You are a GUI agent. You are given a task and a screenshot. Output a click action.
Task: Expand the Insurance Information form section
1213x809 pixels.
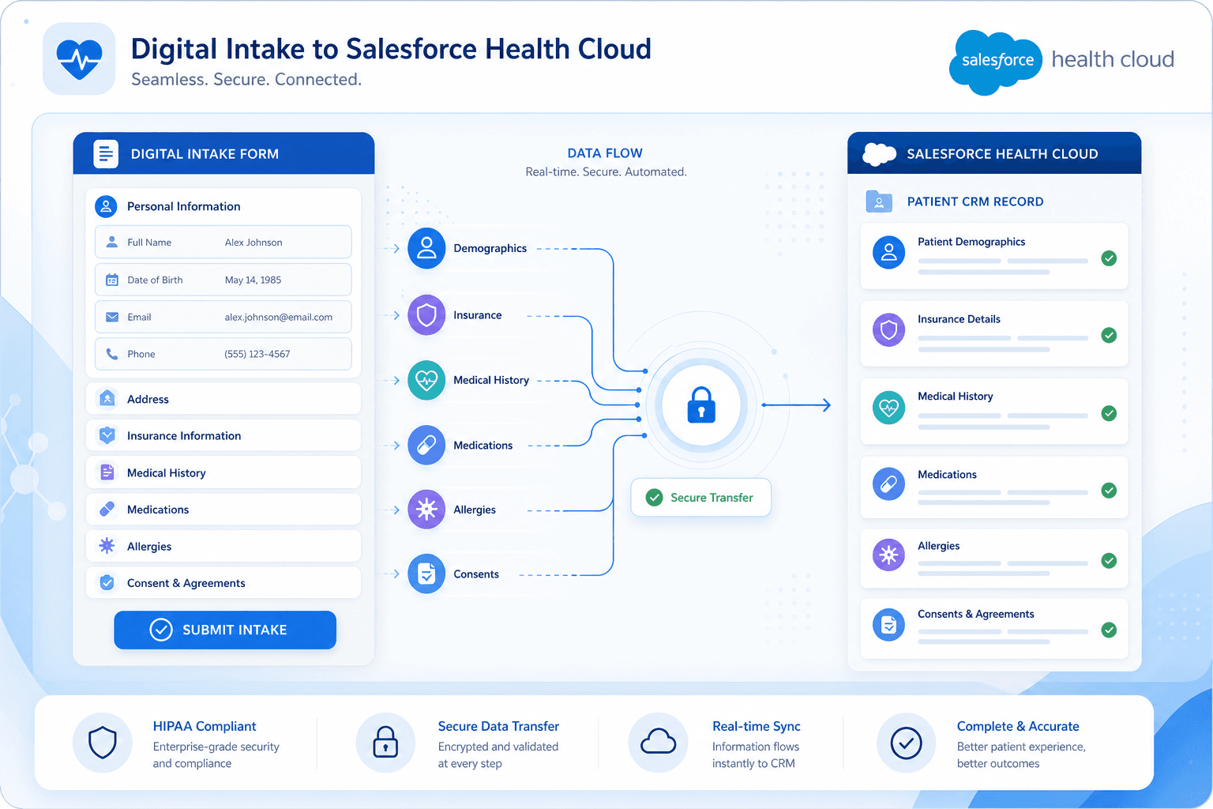click(223, 435)
